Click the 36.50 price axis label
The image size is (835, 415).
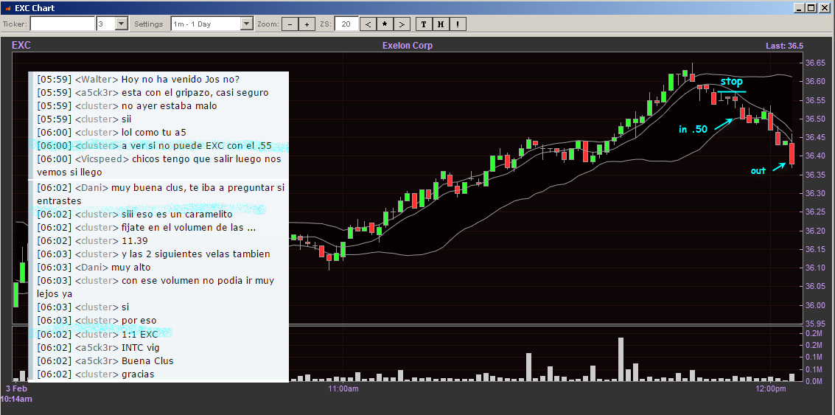click(x=816, y=118)
